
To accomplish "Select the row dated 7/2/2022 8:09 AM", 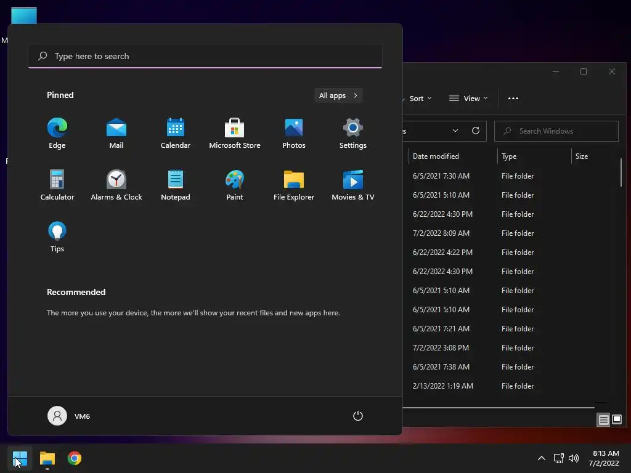I will 511,233.
